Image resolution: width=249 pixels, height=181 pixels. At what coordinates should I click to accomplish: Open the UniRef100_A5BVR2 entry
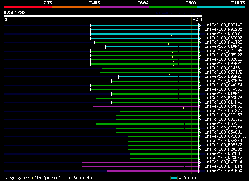223,55
